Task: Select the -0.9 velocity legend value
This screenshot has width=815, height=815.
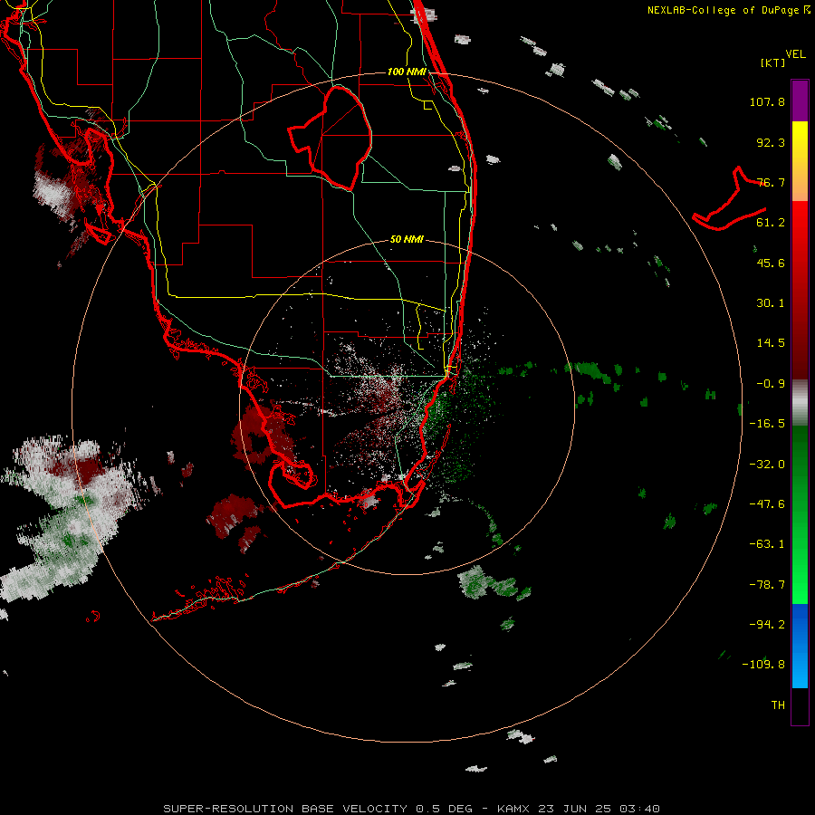Action: (x=771, y=384)
